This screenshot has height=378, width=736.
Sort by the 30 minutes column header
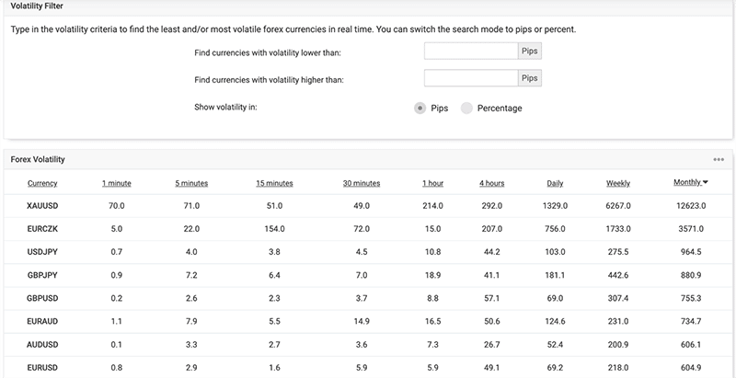click(361, 183)
